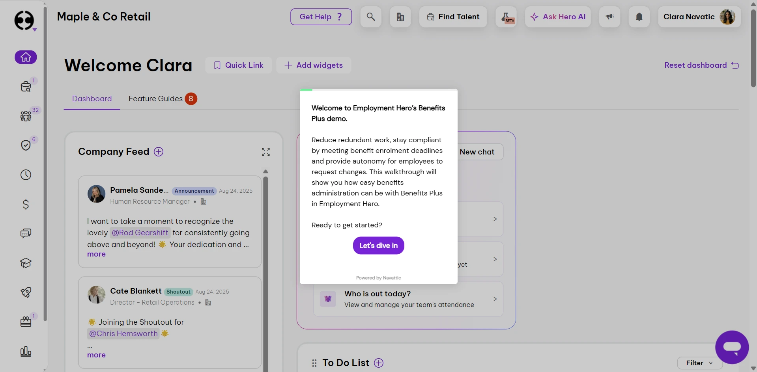Click the bar chart reports icon

tap(26, 351)
